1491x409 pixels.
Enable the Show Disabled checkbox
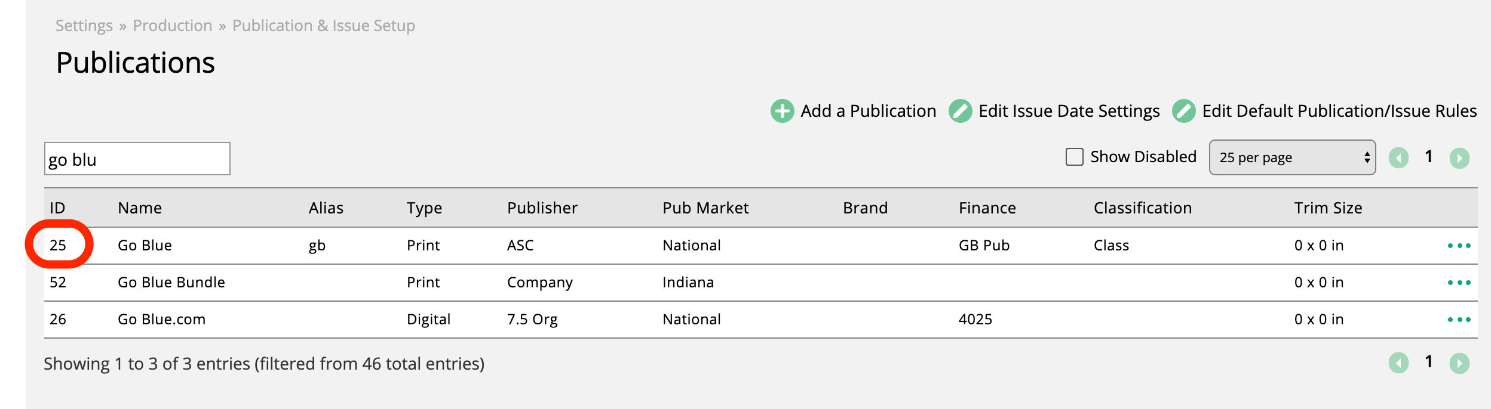[1075, 157]
